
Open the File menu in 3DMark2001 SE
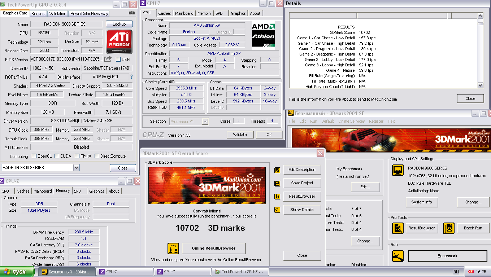coord(292,121)
